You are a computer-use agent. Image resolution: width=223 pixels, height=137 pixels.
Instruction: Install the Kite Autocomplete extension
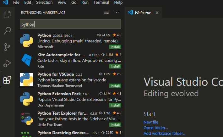(x=115, y=66)
